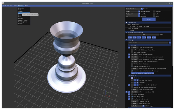Click the paint icon beside Print perimeter
The width and height of the screenshot is (175, 110).
[129, 94]
